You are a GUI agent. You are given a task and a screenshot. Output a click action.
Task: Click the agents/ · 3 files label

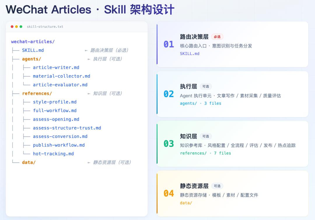tap(200, 103)
